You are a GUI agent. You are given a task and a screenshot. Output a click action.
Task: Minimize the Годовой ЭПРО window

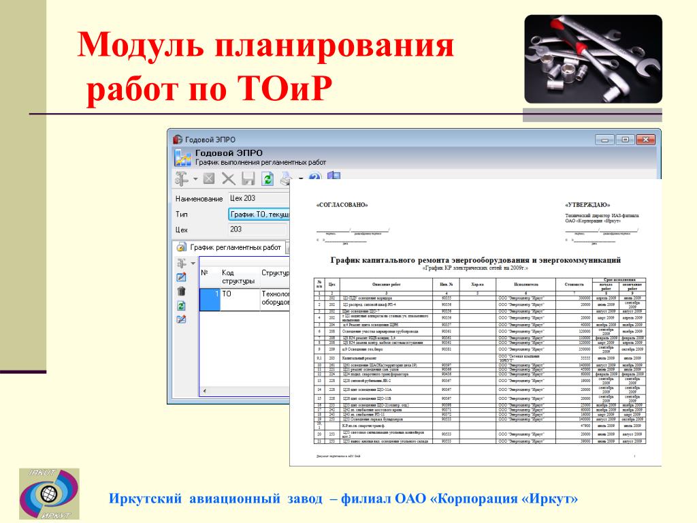[604, 140]
